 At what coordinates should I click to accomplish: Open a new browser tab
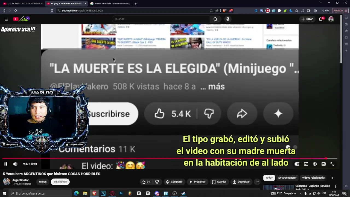coord(136,4)
